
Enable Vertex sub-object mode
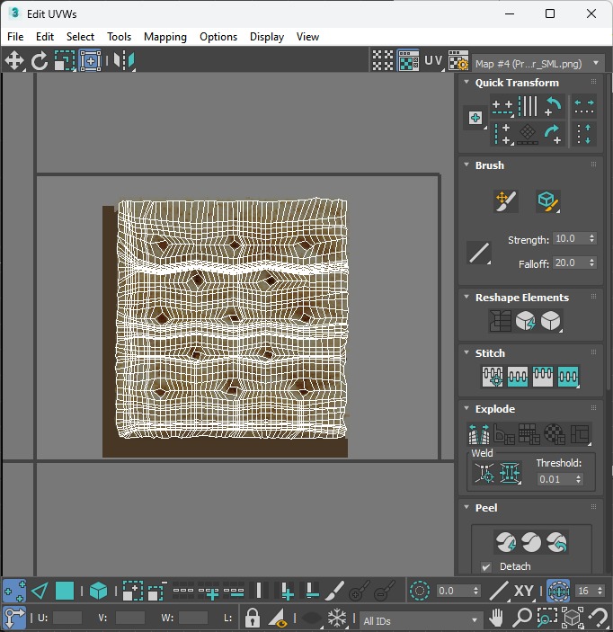point(14,592)
